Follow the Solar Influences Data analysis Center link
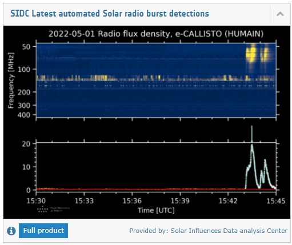Viewport: 292px width, 245px height. pyautogui.click(x=229, y=231)
